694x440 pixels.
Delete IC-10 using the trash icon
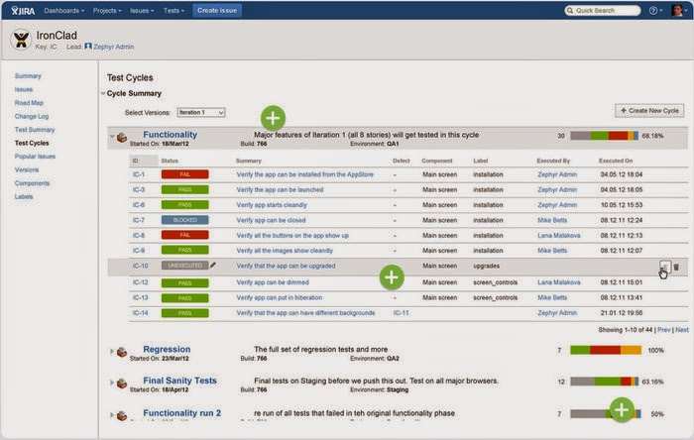676,266
